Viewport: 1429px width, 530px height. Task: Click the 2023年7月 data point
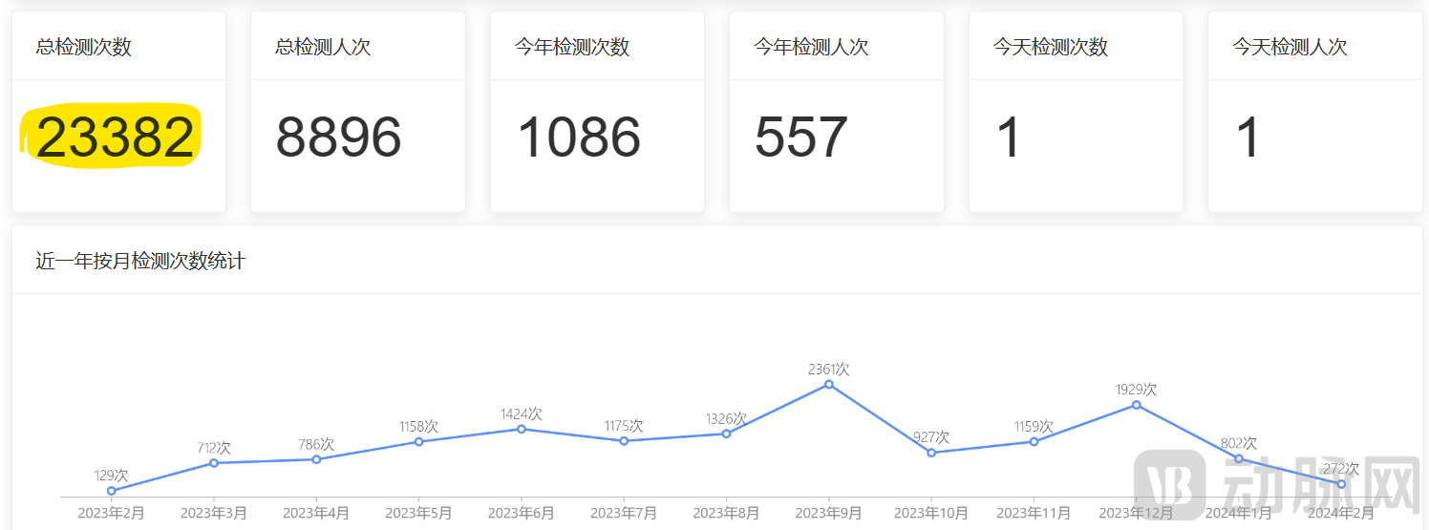tap(624, 440)
